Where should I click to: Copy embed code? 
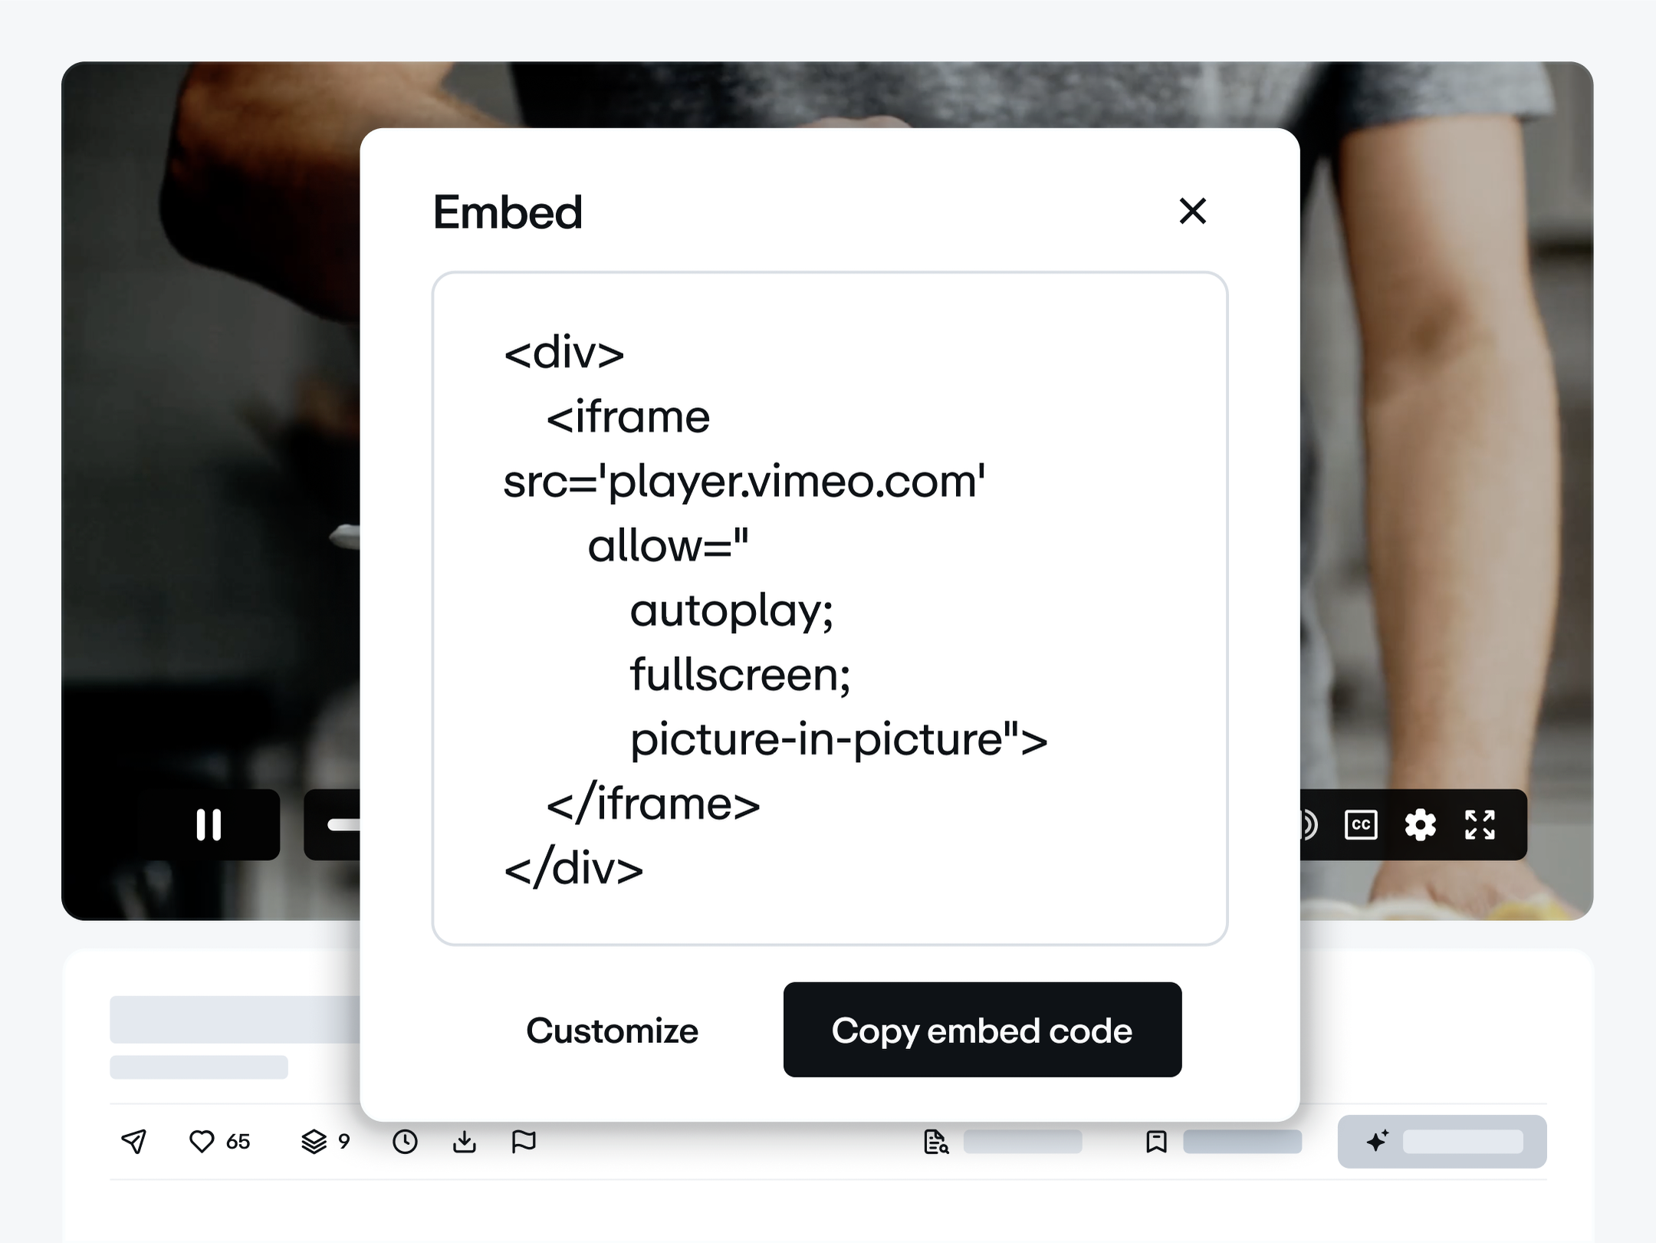coord(982,1030)
